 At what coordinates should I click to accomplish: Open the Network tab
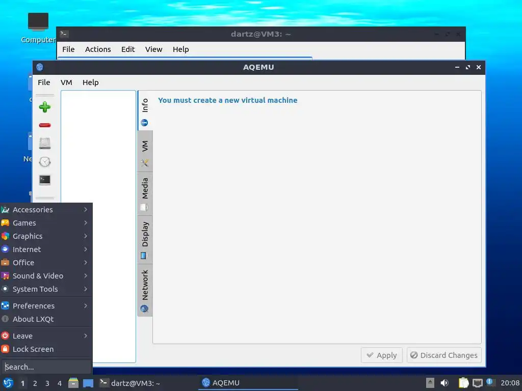coord(145,291)
